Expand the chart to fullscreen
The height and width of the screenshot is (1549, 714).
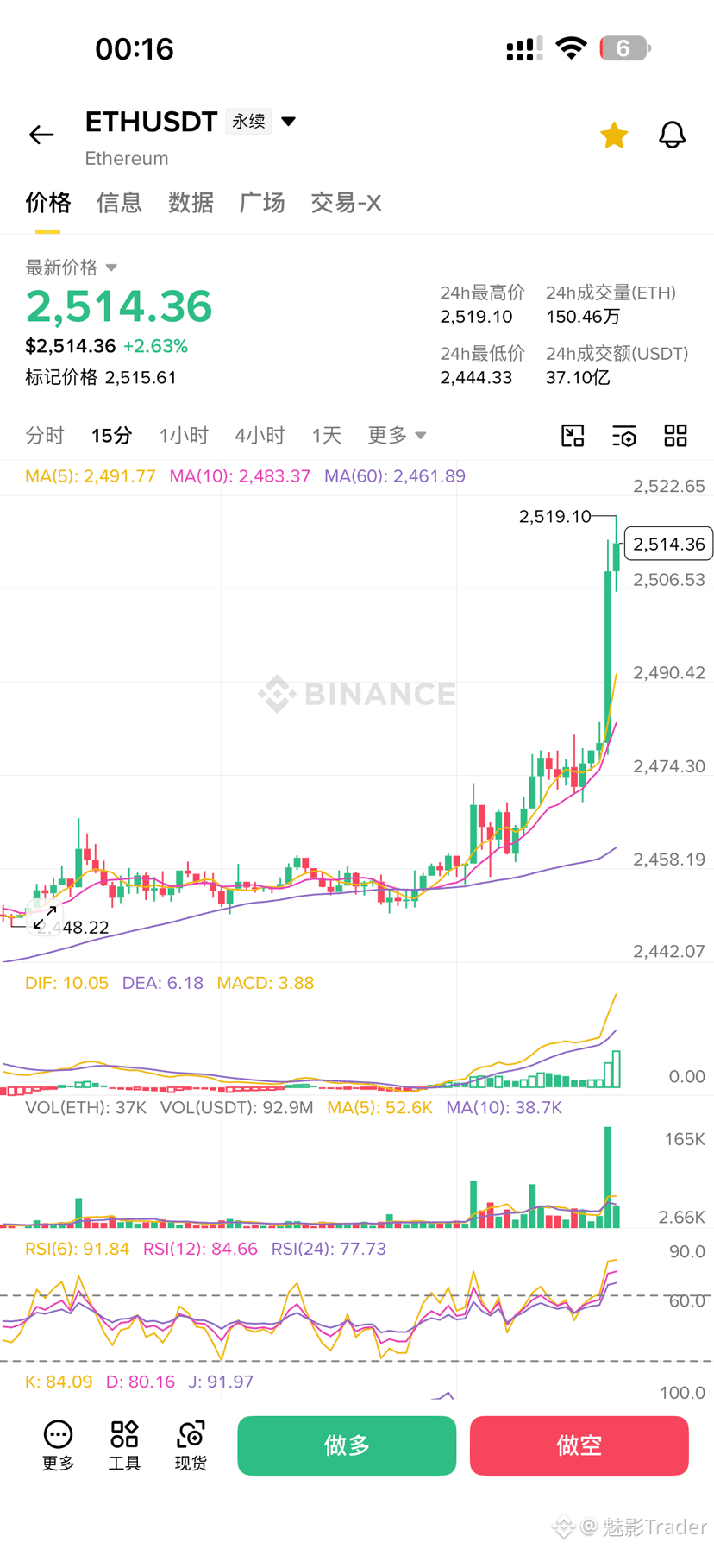click(x=45, y=917)
